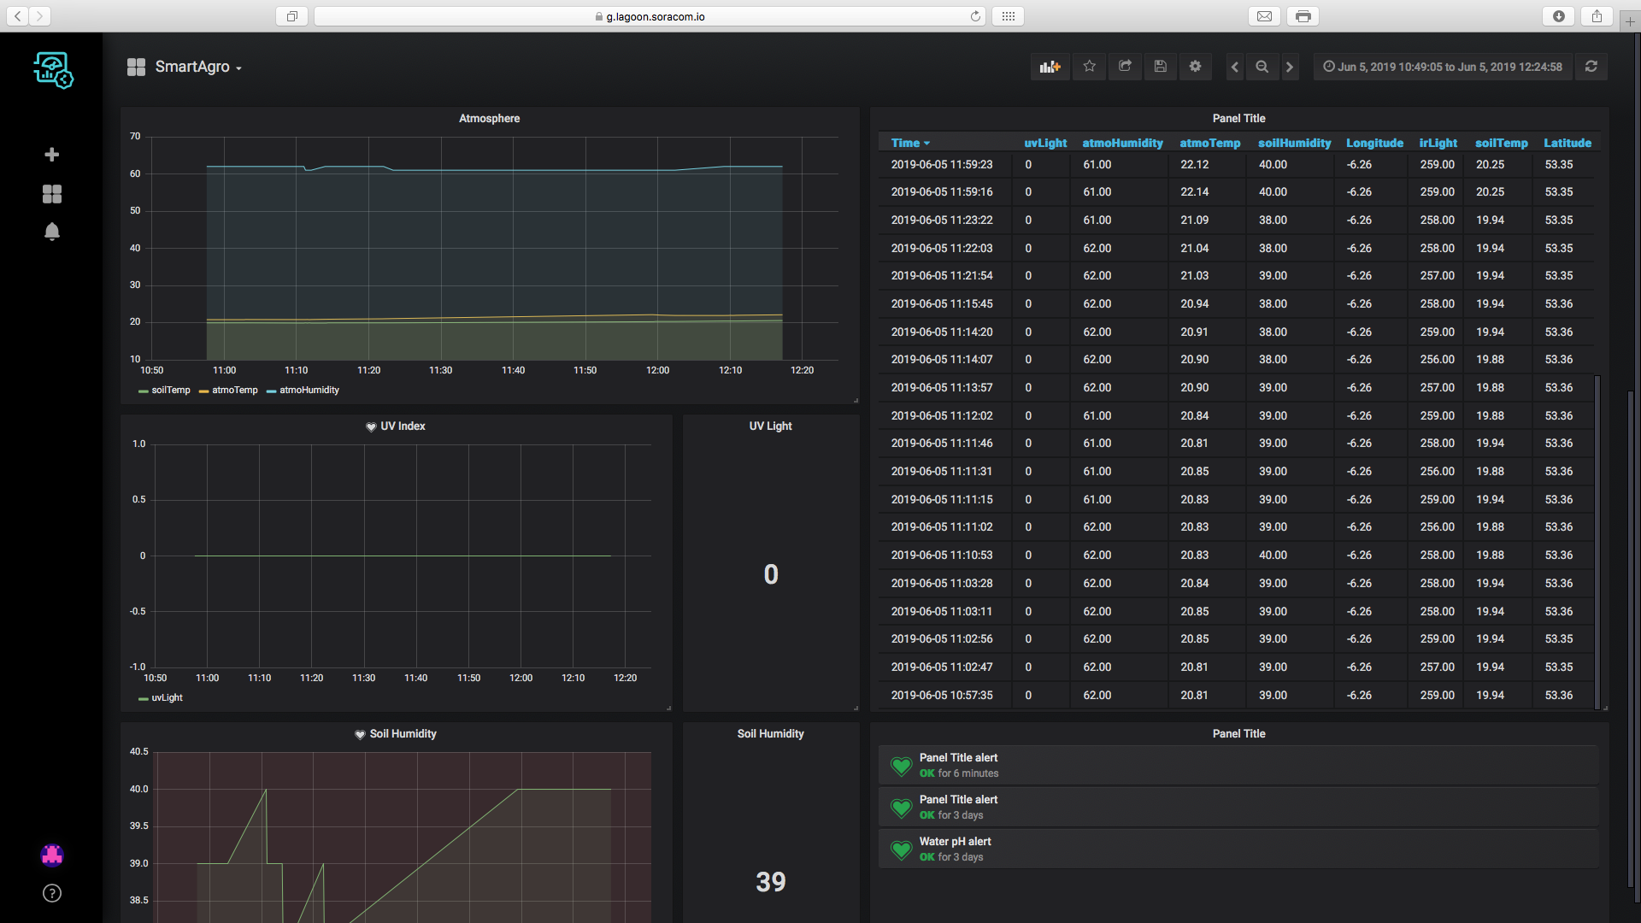Expand the SmartAgro dashboard dropdown

click(191, 67)
